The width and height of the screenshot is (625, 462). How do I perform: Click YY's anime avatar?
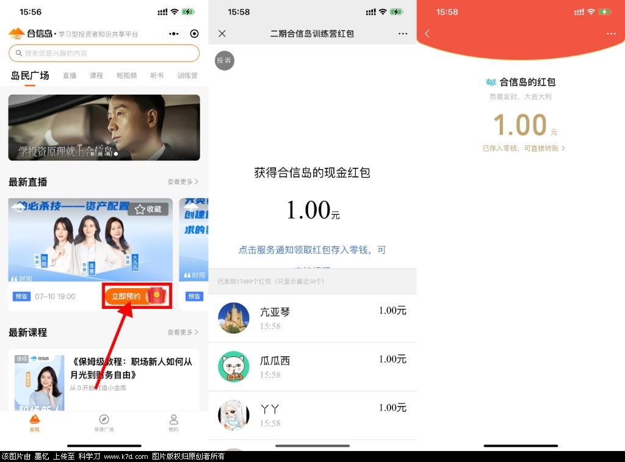234,416
